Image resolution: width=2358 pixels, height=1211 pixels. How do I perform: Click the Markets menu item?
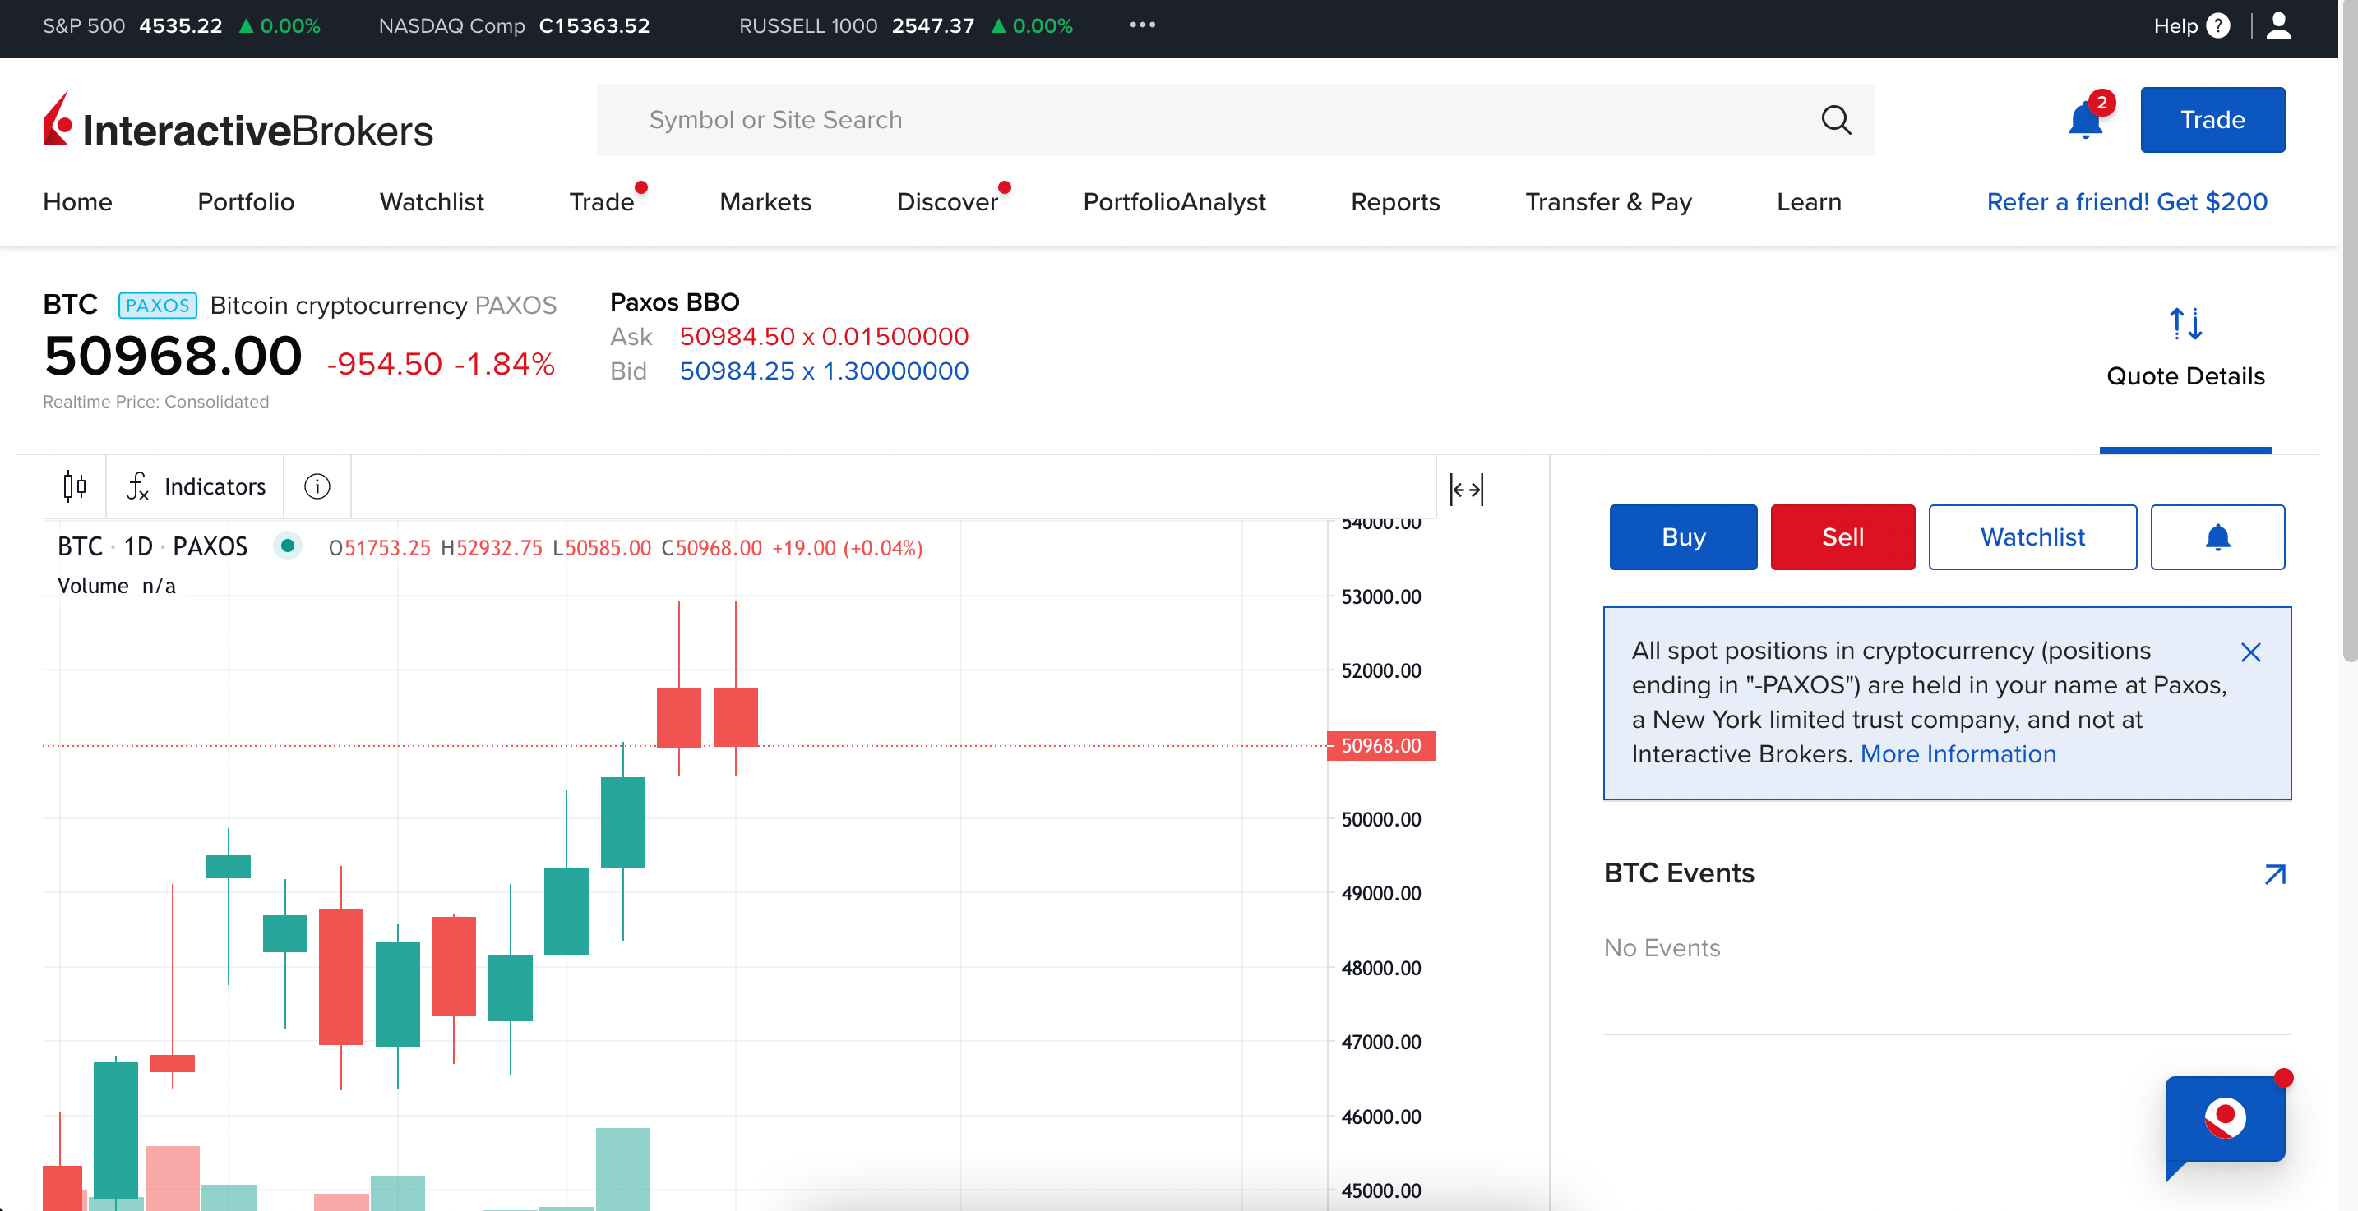(x=765, y=202)
